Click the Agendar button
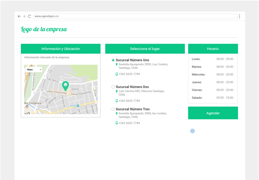 pos(213,113)
